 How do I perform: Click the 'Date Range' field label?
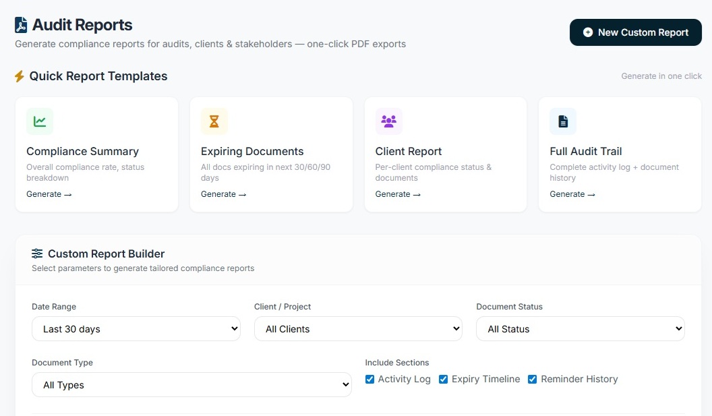[x=54, y=307]
